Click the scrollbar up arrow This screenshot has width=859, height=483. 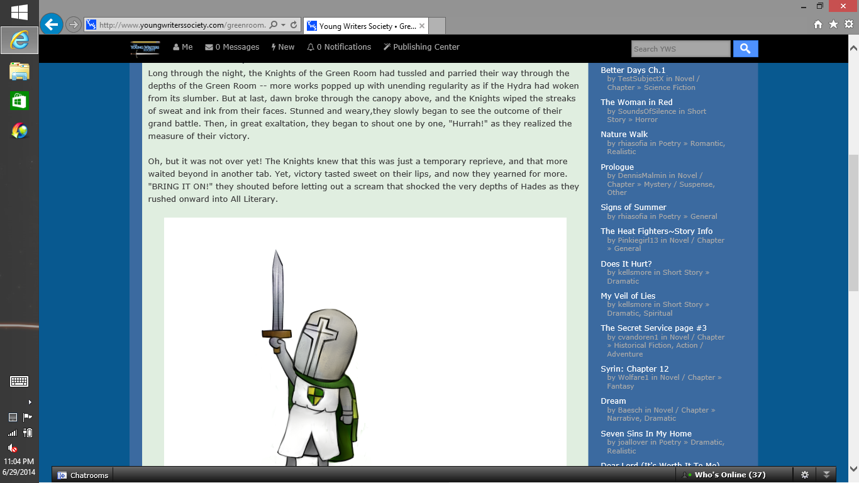pyautogui.click(x=853, y=47)
